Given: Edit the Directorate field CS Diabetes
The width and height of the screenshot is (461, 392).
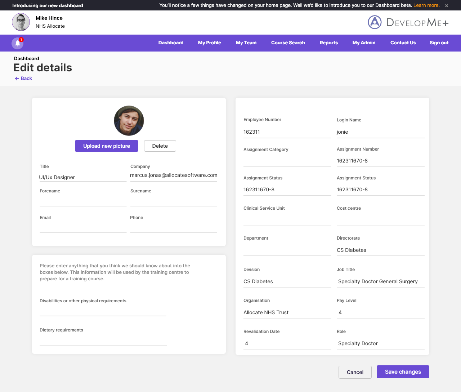Looking at the screenshot, I should pos(381,250).
